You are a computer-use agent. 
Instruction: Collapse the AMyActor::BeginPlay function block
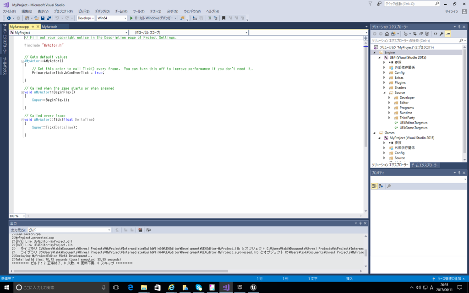coord(22,92)
